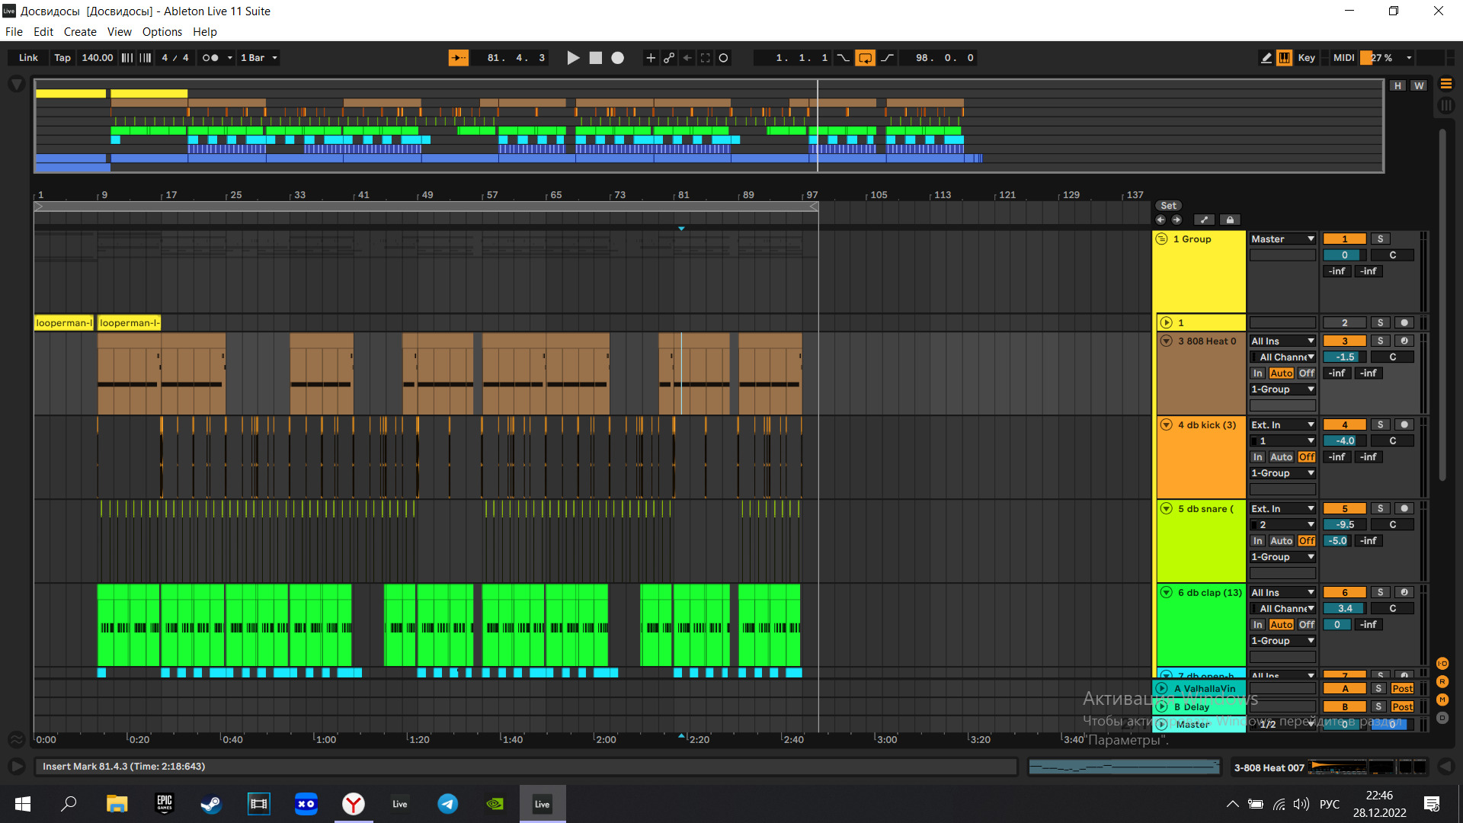Toggle the Punch-Out switch

pyautogui.click(x=888, y=58)
